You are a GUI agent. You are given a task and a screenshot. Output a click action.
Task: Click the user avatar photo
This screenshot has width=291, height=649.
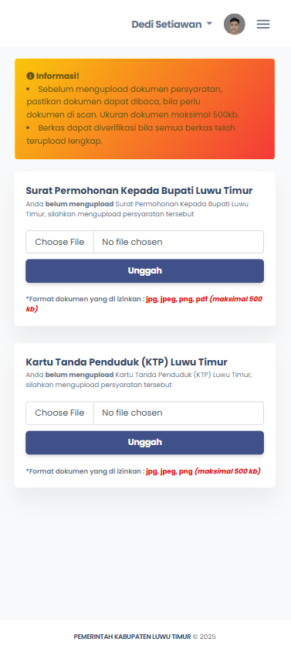[235, 25]
